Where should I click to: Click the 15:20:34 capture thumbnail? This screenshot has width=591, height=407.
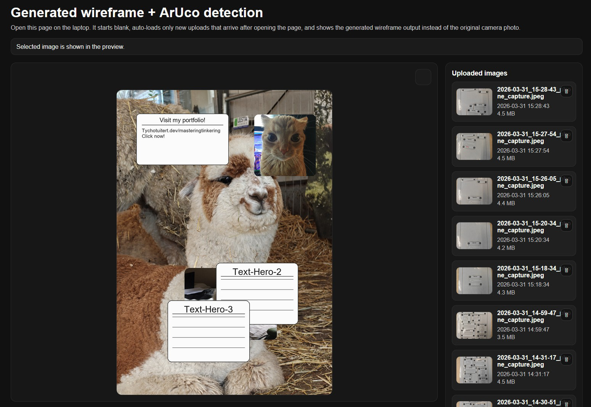(474, 236)
